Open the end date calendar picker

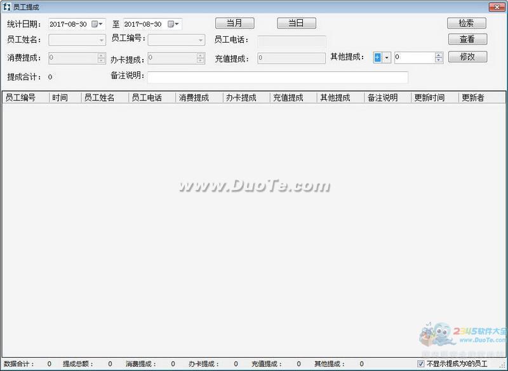(173, 24)
